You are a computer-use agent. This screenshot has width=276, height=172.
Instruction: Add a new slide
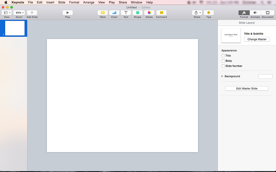coord(32,13)
